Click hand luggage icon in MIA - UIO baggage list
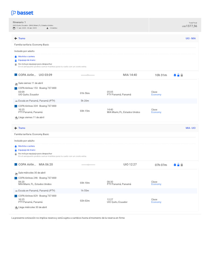Image resolution: width=210 pixels, height=280 pixels. (16, 150)
